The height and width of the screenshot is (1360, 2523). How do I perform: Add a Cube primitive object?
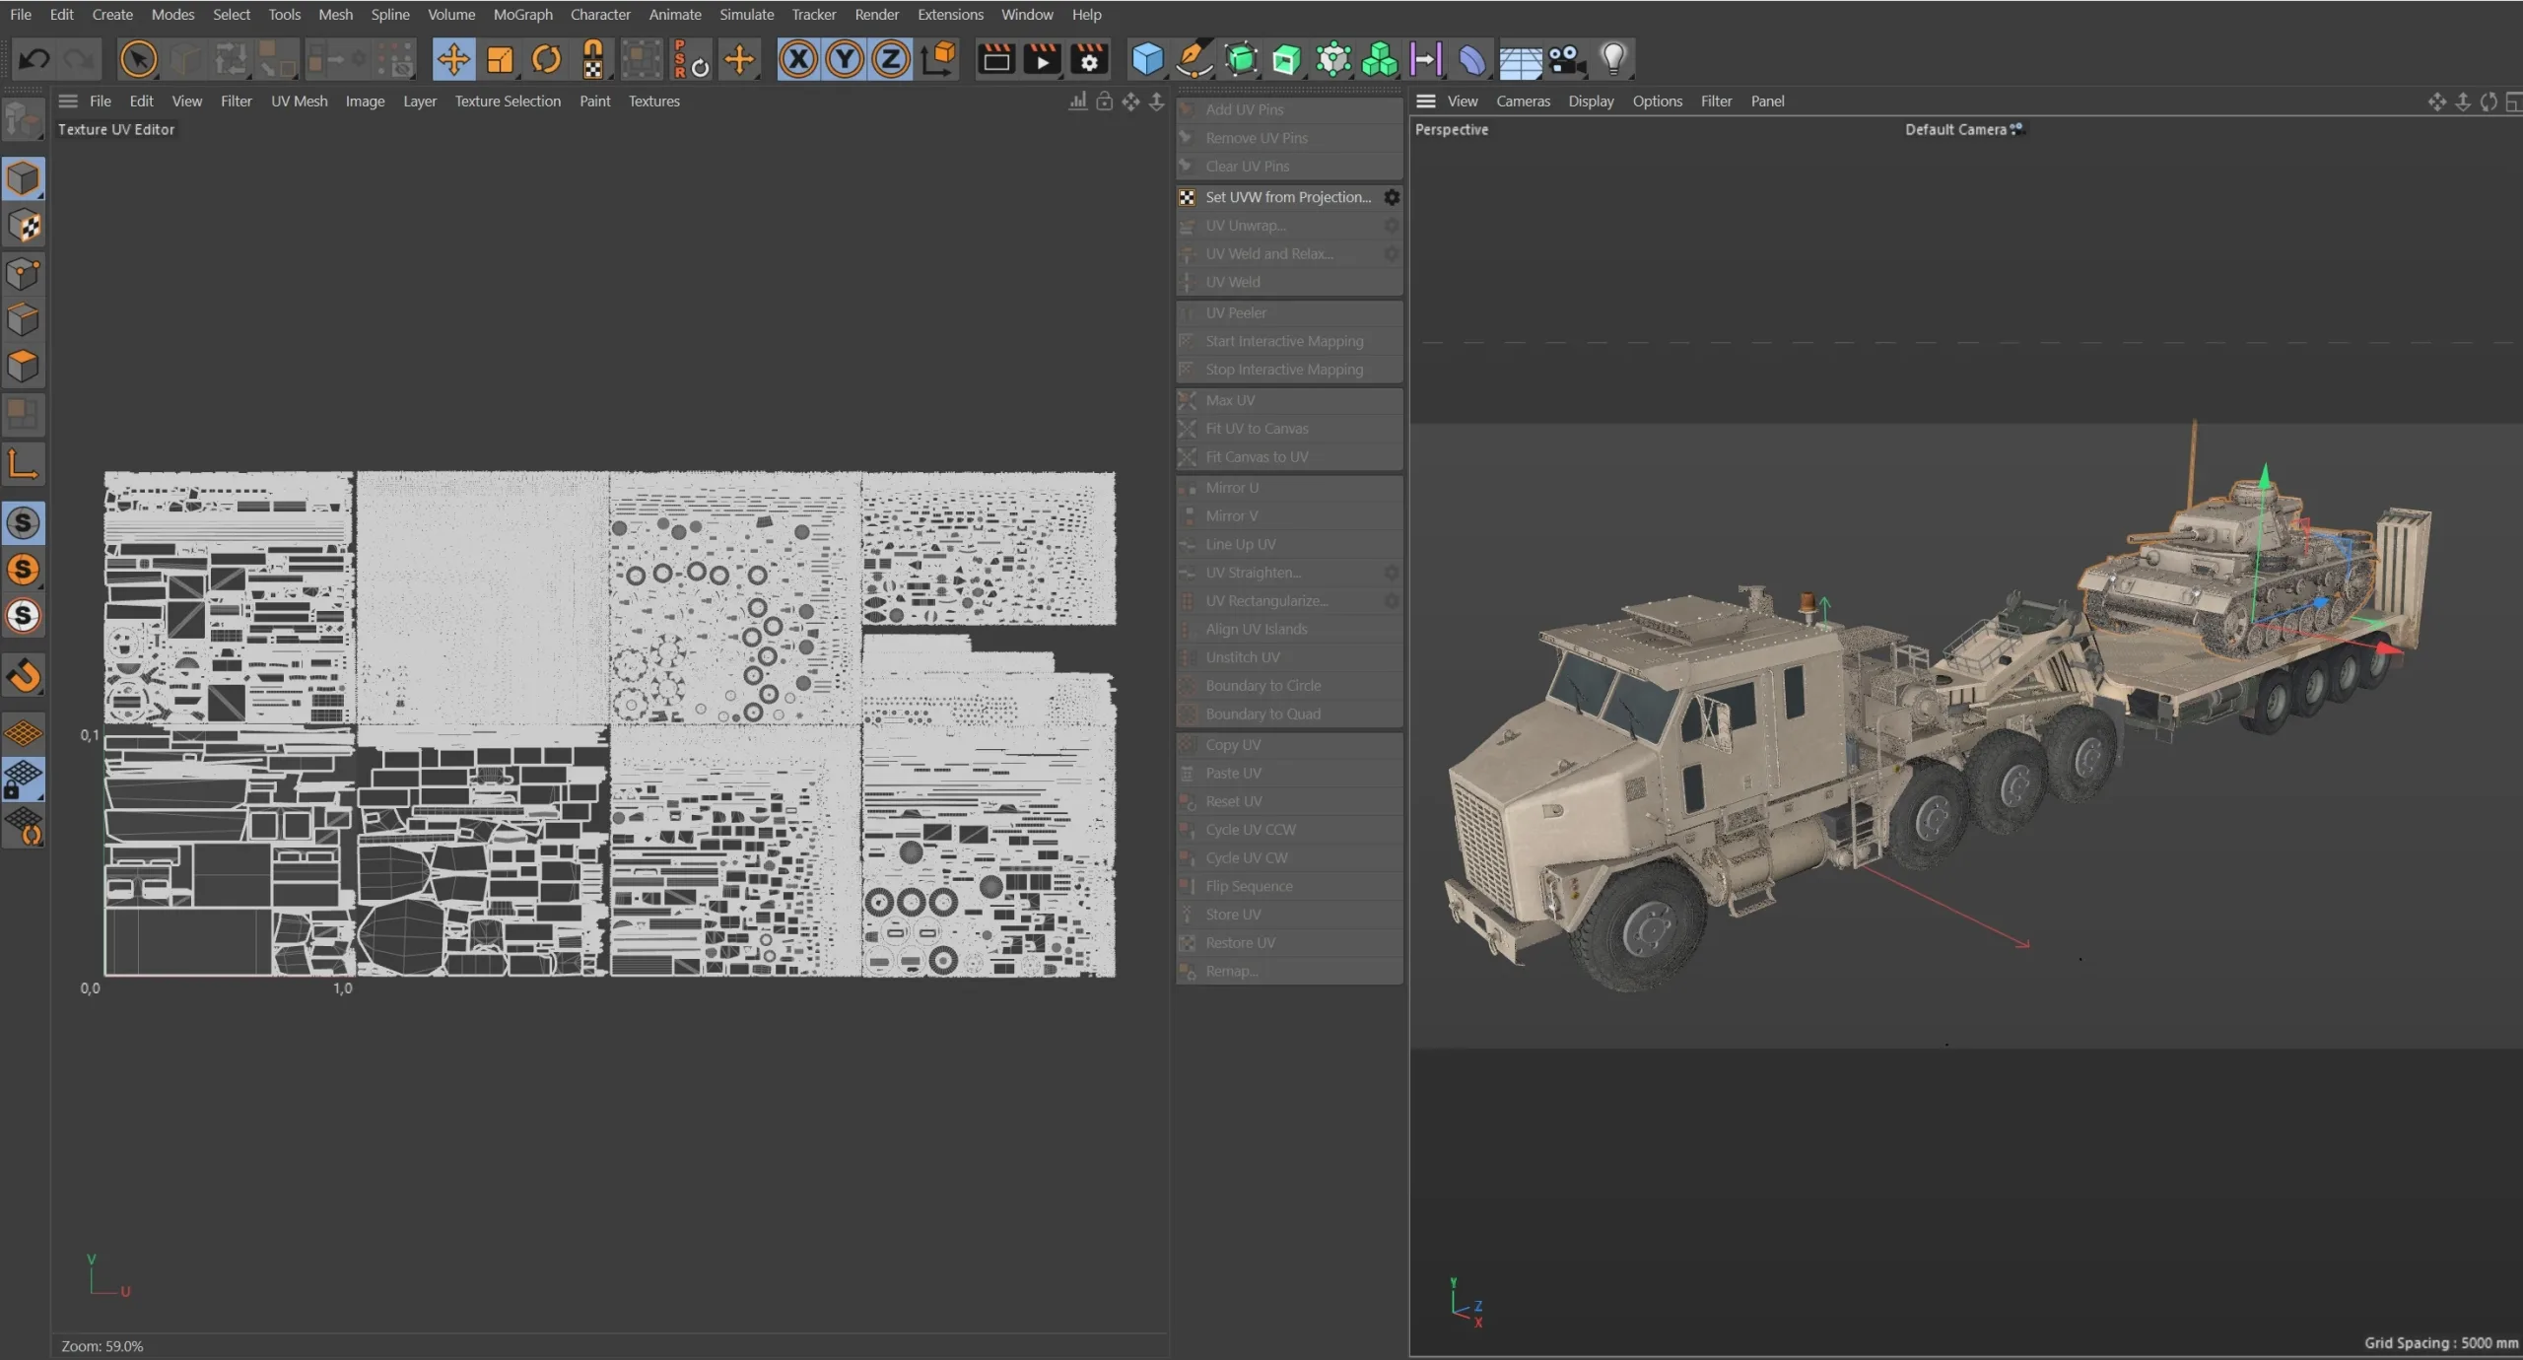click(1147, 59)
